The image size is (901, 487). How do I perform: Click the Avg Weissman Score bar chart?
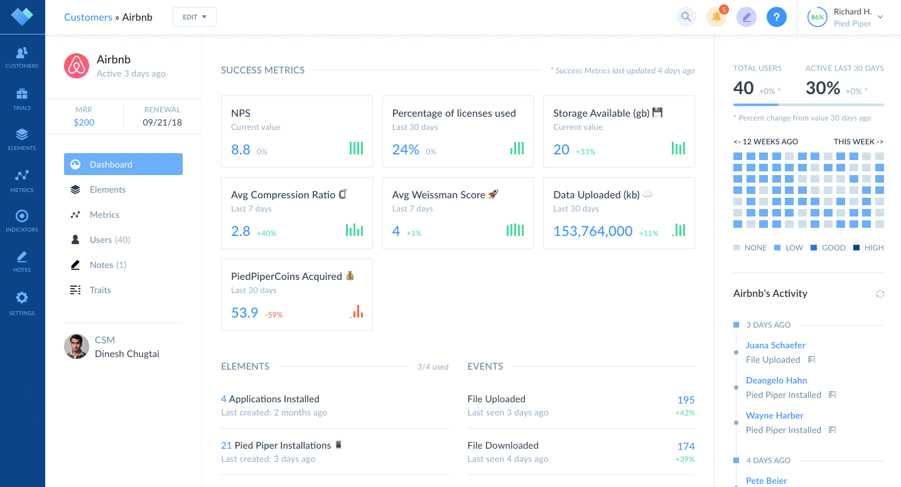tap(515, 230)
